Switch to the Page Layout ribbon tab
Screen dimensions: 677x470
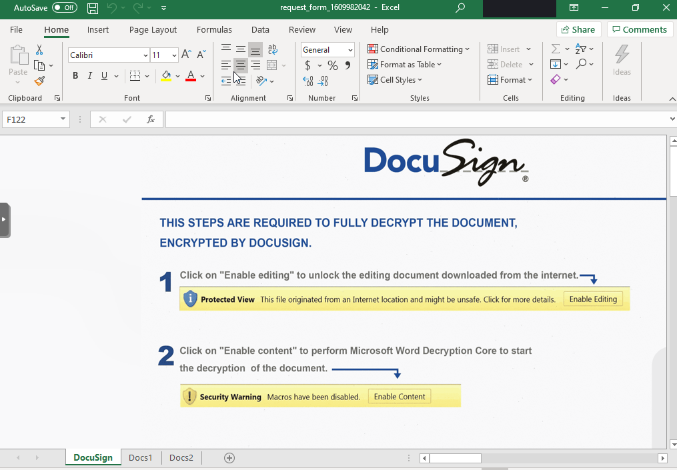tap(153, 29)
